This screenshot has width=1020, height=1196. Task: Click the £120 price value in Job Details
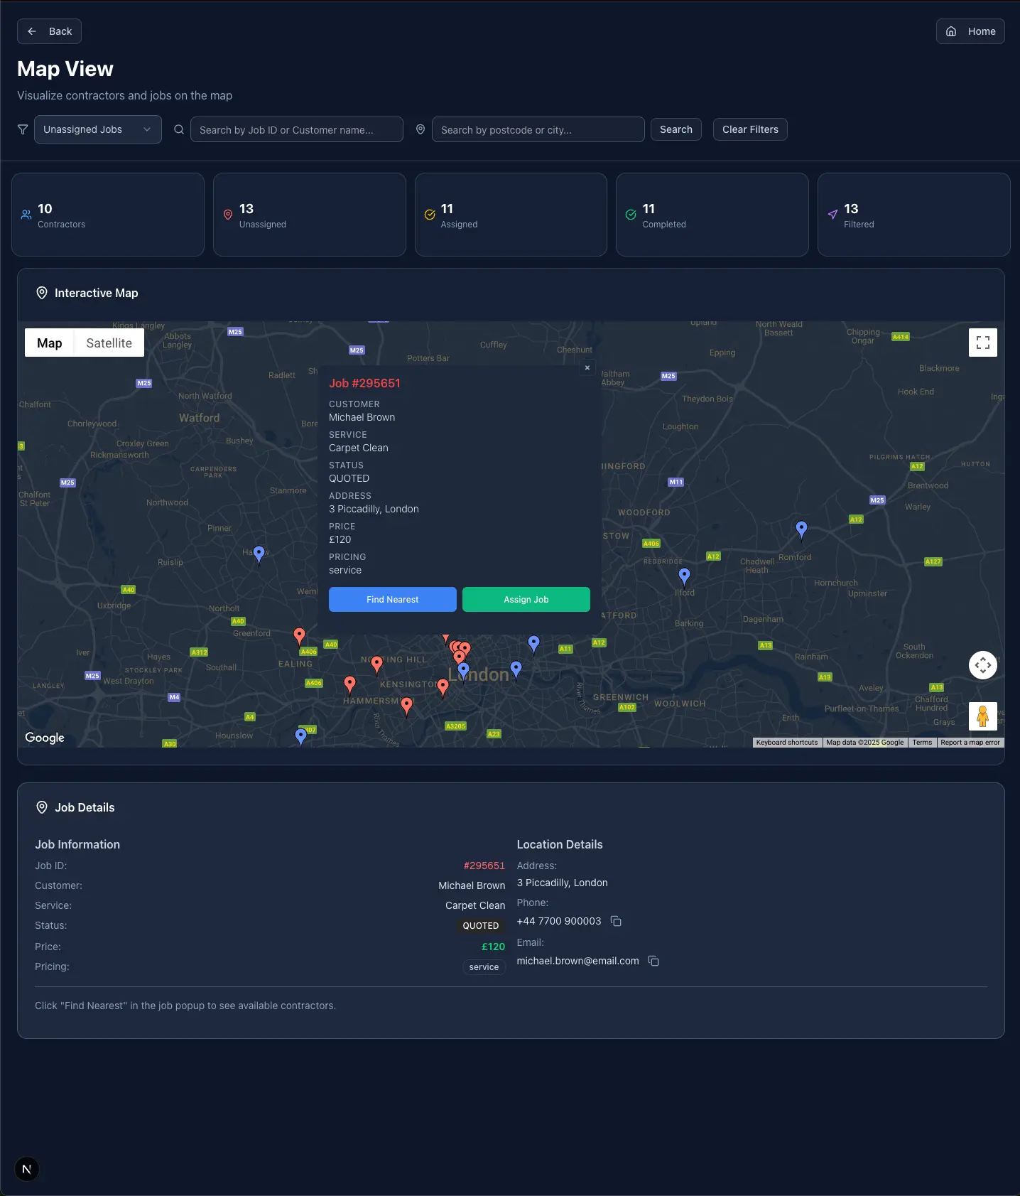[493, 947]
